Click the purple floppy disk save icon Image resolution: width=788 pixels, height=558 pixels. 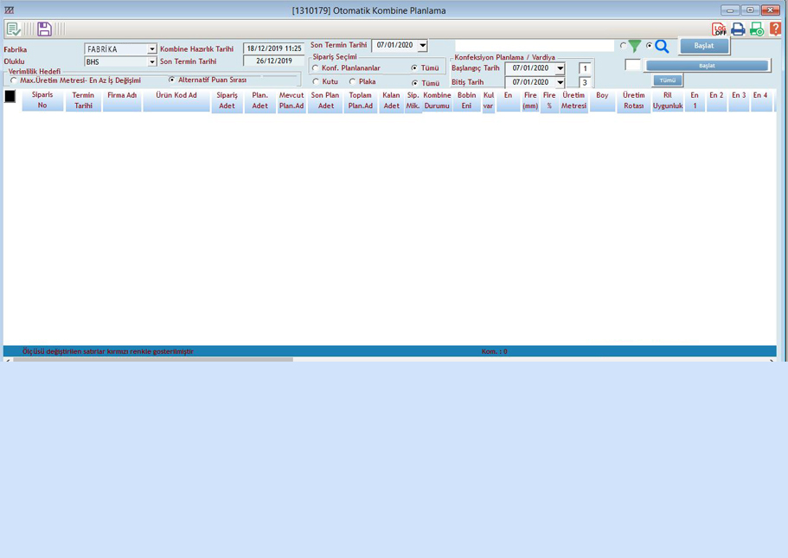pyautogui.click(x=44, y=29)
